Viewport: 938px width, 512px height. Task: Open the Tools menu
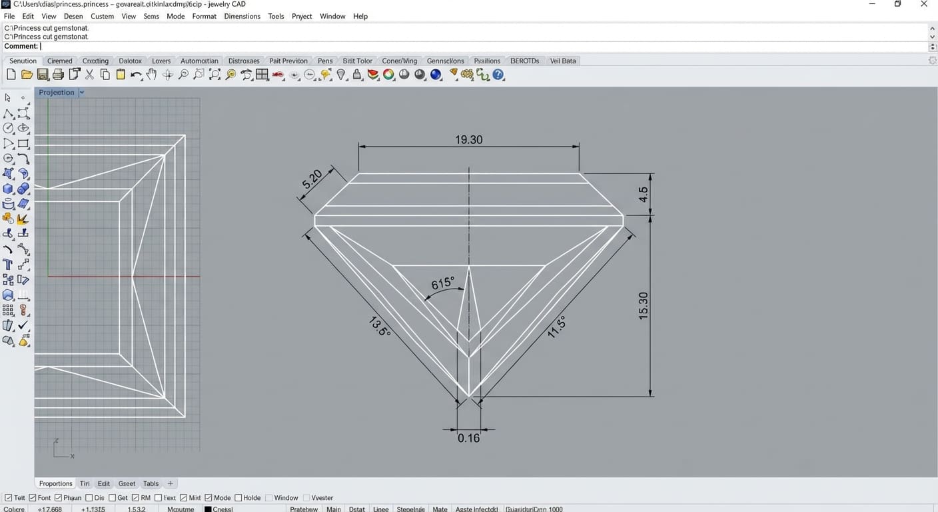click(276, 16)
